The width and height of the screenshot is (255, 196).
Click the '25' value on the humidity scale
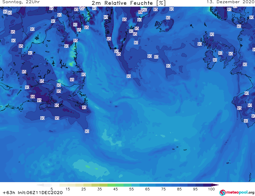coord(83,189)
